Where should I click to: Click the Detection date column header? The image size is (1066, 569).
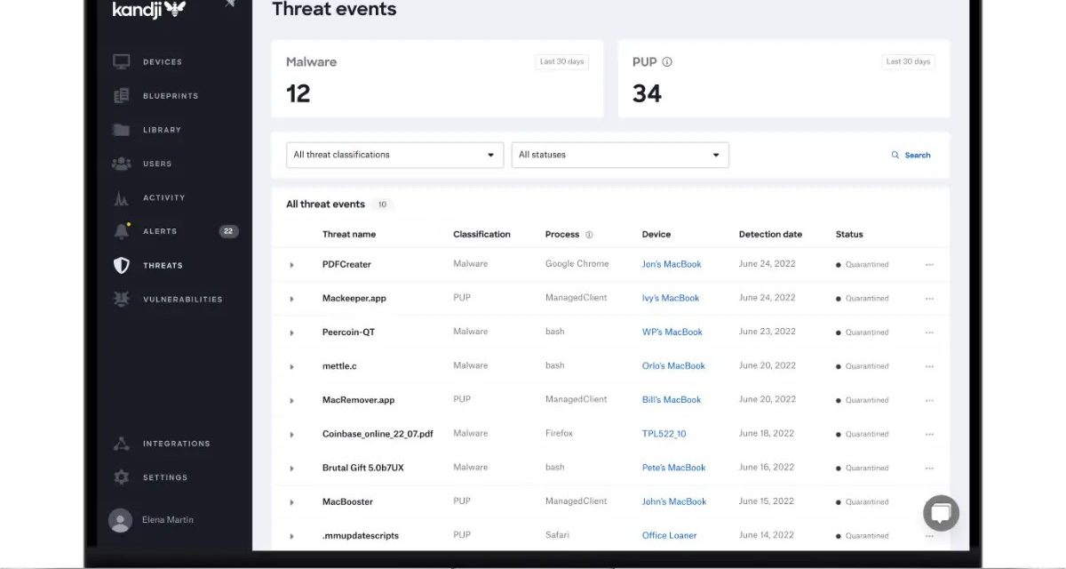point(770,235)
